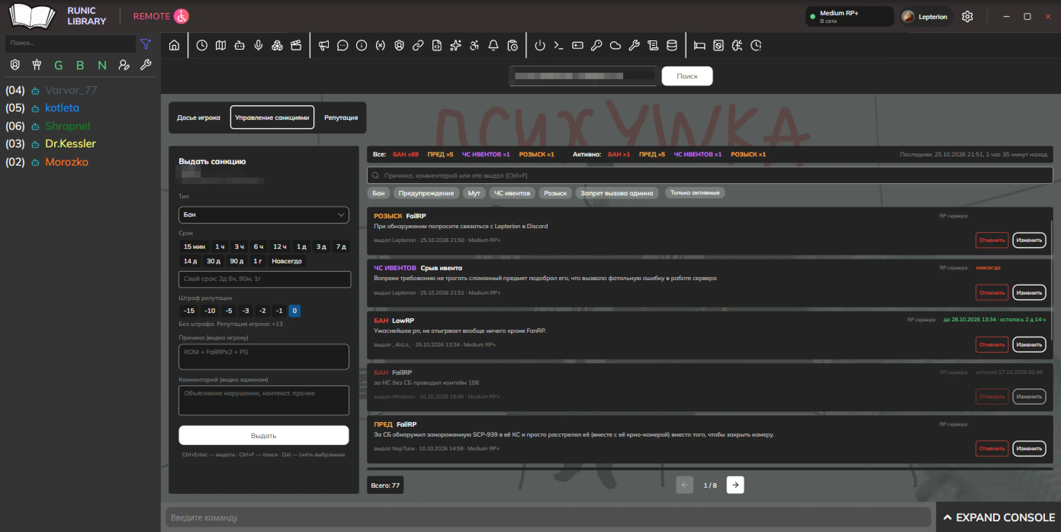1061x532 pixels.
Task: Open the map icon in toolbar
Action: click(221, 45)
